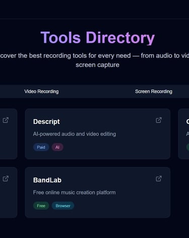Open external link icon left of Descript card
189x238 pixels.
tap(6, 120)
